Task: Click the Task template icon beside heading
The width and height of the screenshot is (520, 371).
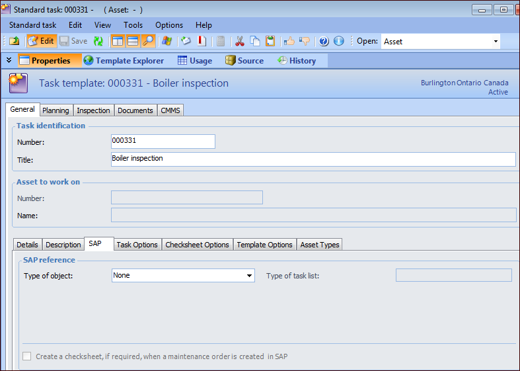Action: point(19,83)
